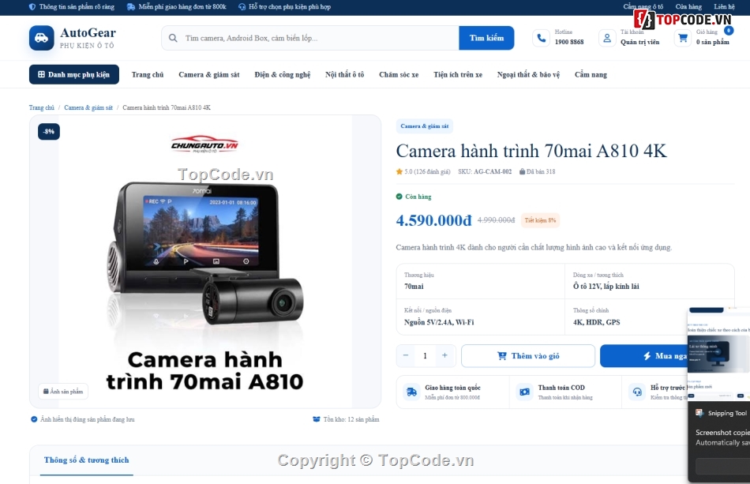Screen dimensions: 750x484
Task: Click Camera & giám sát breadcrumb link
Action: coord(88,107)
